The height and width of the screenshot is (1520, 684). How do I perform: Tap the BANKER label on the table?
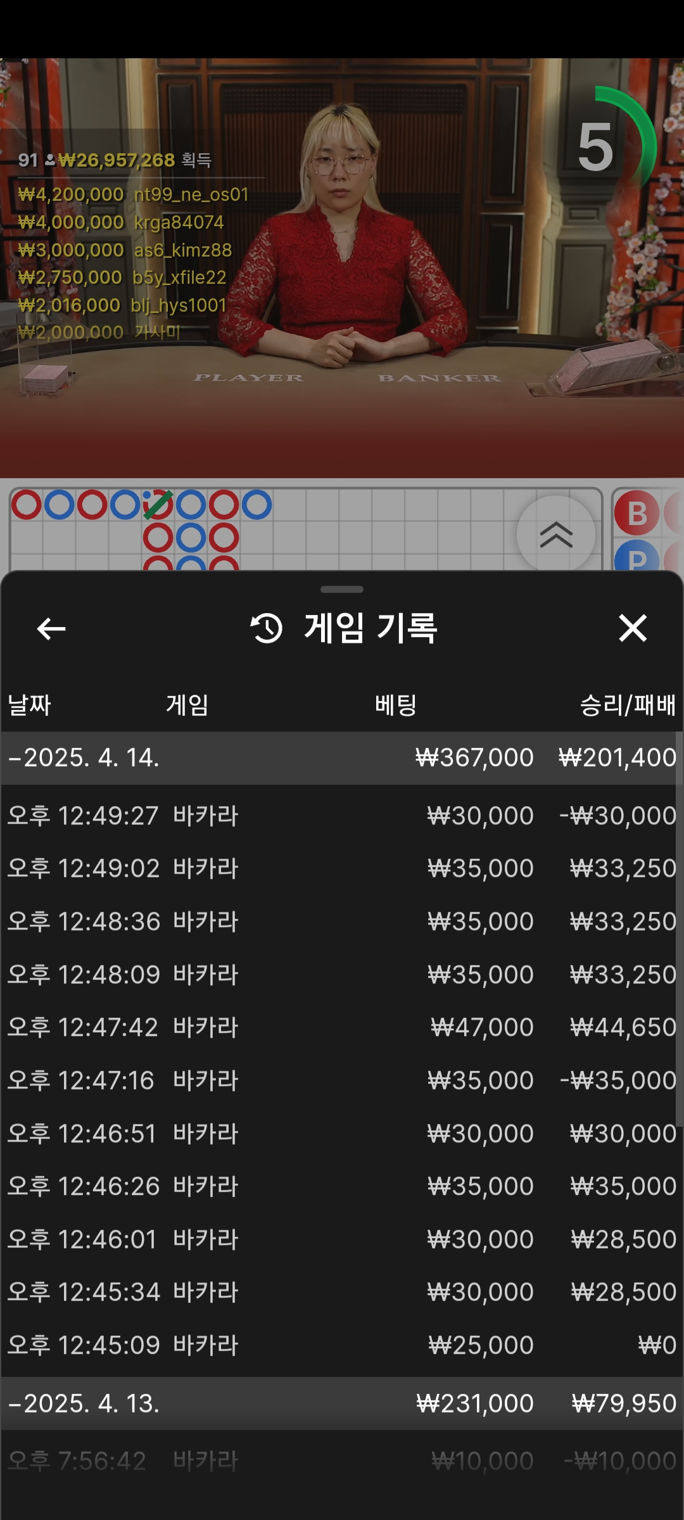pos(440,378)
